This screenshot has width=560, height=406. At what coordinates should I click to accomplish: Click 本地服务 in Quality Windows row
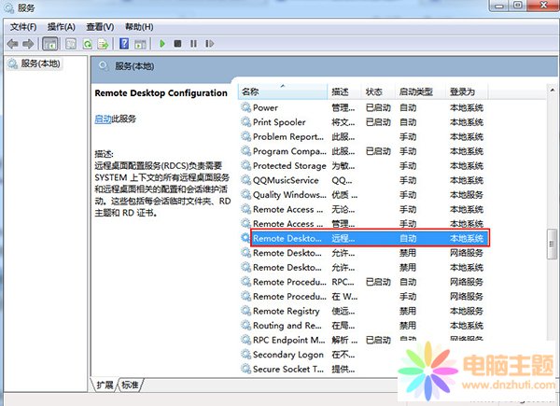tap(467, 195)
